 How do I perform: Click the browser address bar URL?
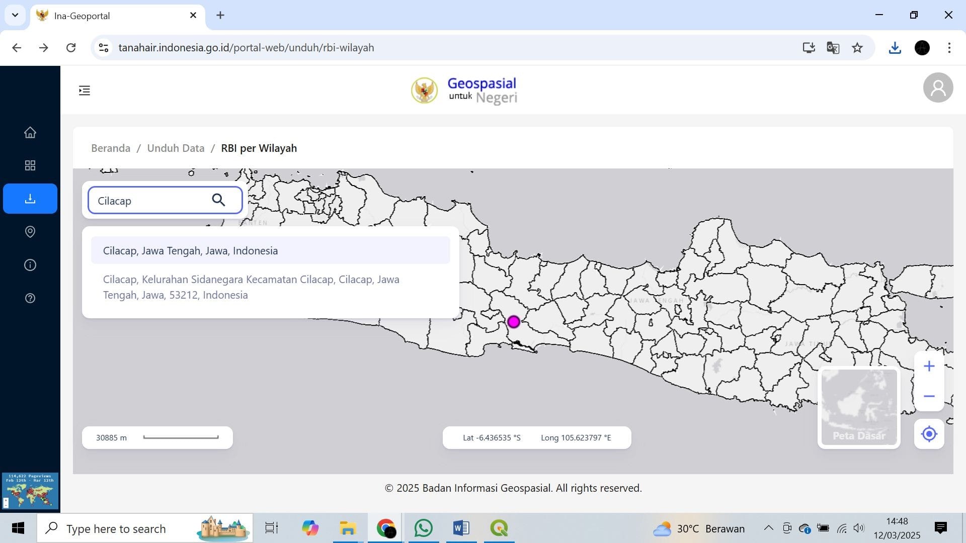pyautogui.click(x=246, y=48)
